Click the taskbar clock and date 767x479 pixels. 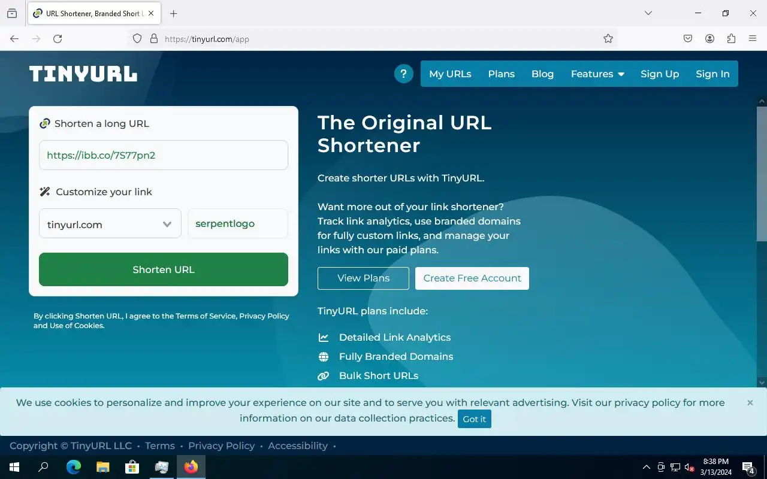716,467
